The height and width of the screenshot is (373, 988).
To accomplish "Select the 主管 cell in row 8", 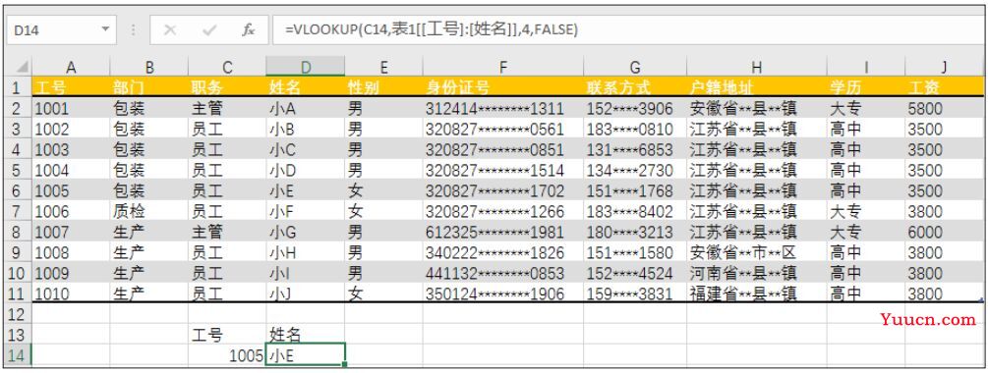I will (x=227, y=232).
